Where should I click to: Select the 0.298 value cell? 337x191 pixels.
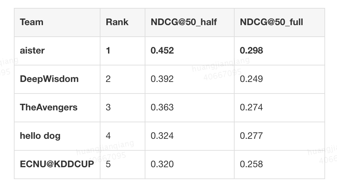[x=251, y=51]
